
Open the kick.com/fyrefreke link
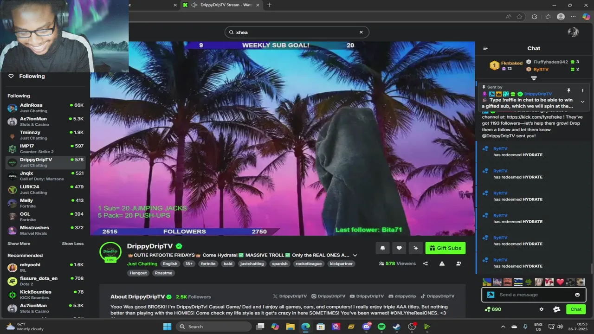pyautogui.click(x=534, y=117)
